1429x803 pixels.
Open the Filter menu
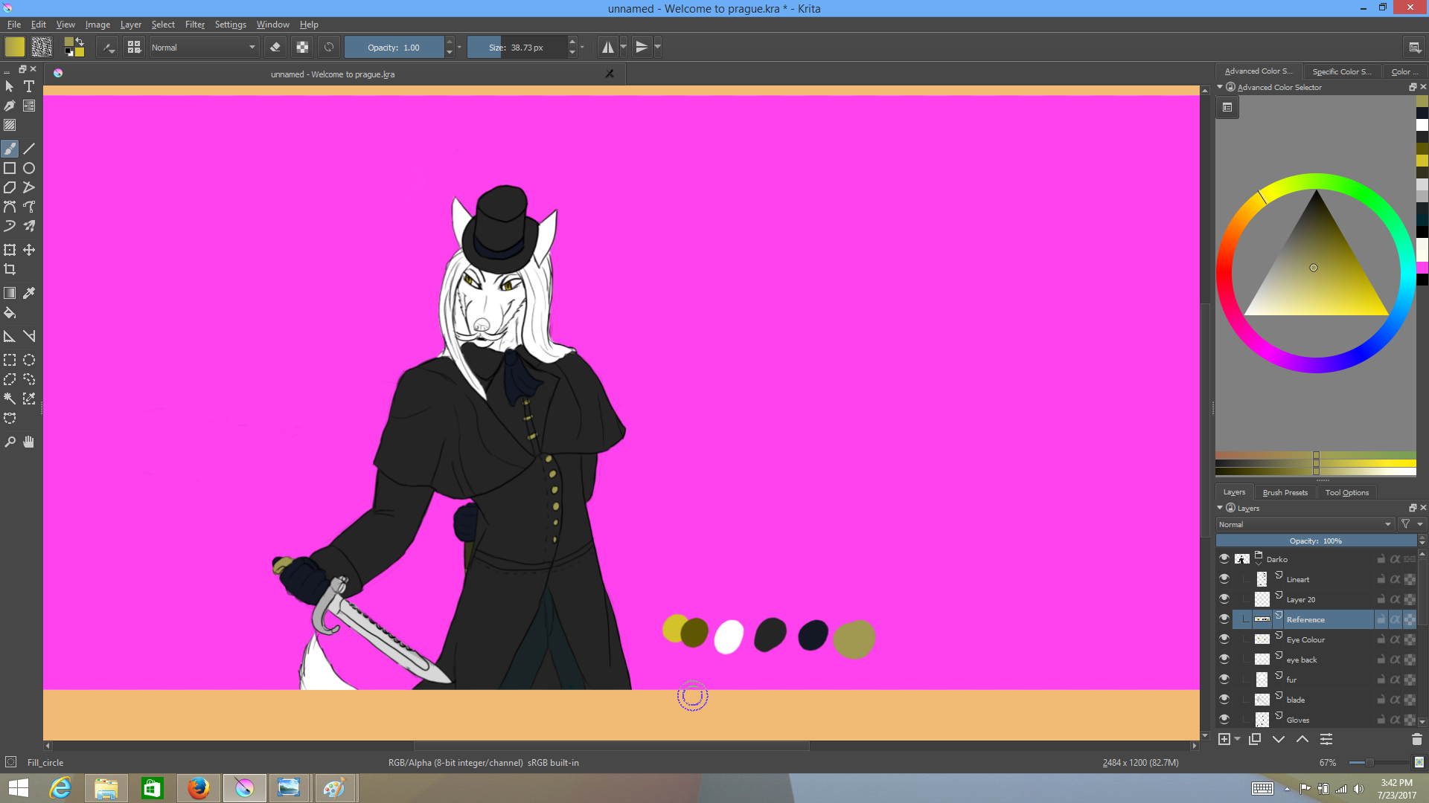[x=194, y=25]
